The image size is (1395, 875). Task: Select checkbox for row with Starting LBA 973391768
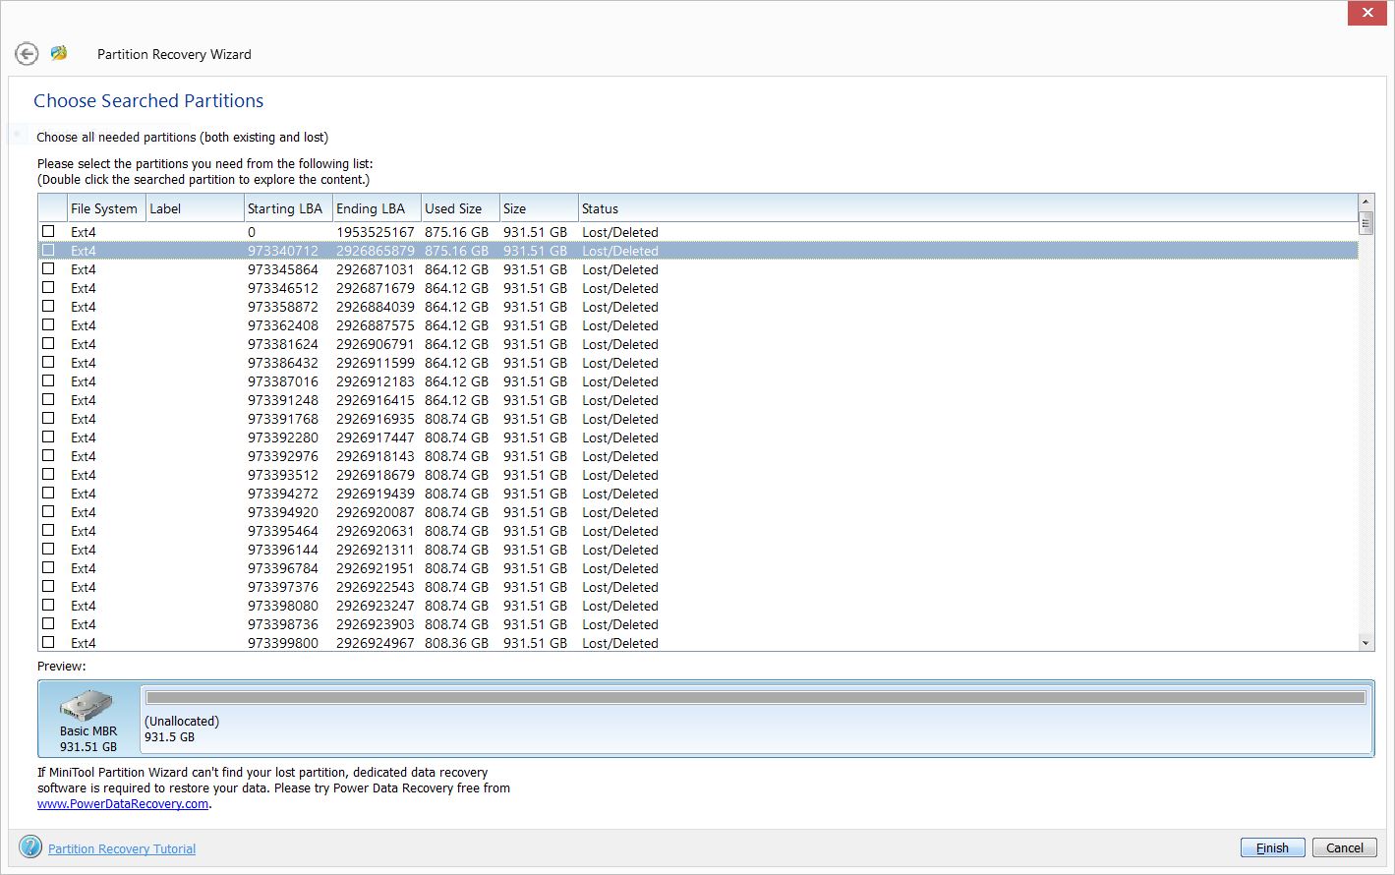[x=48, y=419]
